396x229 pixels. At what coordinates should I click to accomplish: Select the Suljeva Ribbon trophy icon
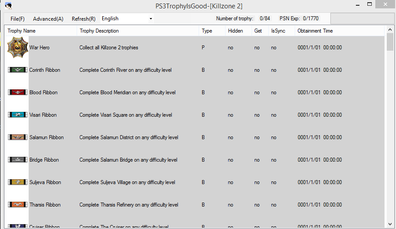pyautogui.click(x=18, y=182)
